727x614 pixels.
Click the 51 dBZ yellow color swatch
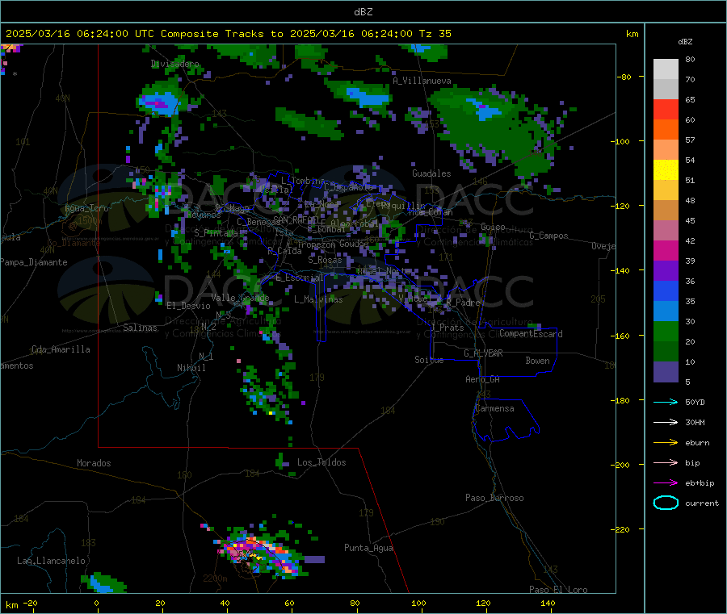pyautogui.click(x=666, y=170)
